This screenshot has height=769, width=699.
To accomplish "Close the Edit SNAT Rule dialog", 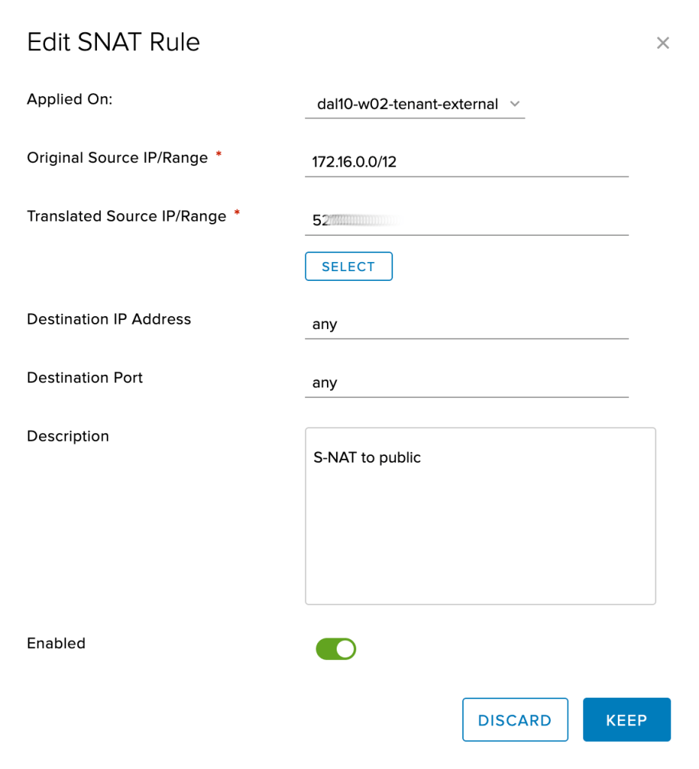I will pos(662,44).
